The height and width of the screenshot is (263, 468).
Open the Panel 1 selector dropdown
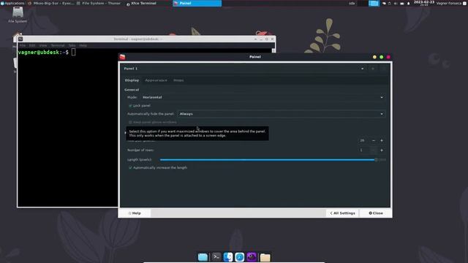coord(244,69)
